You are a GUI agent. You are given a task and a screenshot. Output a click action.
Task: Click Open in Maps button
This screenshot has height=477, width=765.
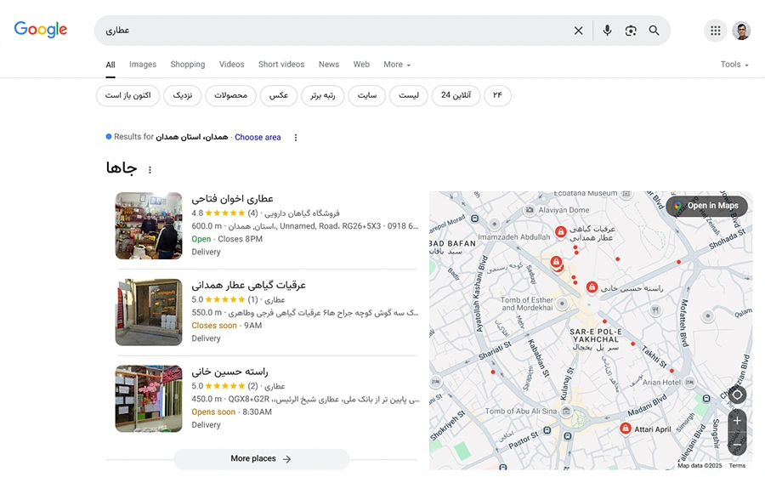coord(706,206)
